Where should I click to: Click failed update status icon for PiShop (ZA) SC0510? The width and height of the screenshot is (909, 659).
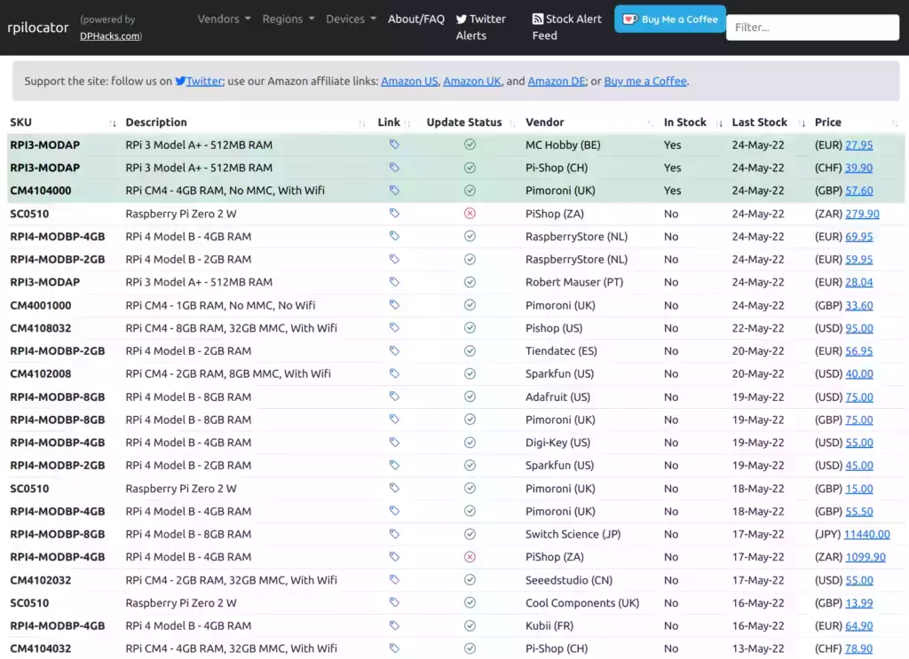pos(470,214)
